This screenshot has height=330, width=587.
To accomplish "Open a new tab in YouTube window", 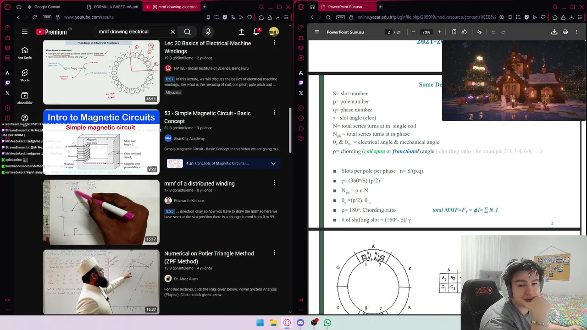I will click(204, 7).
